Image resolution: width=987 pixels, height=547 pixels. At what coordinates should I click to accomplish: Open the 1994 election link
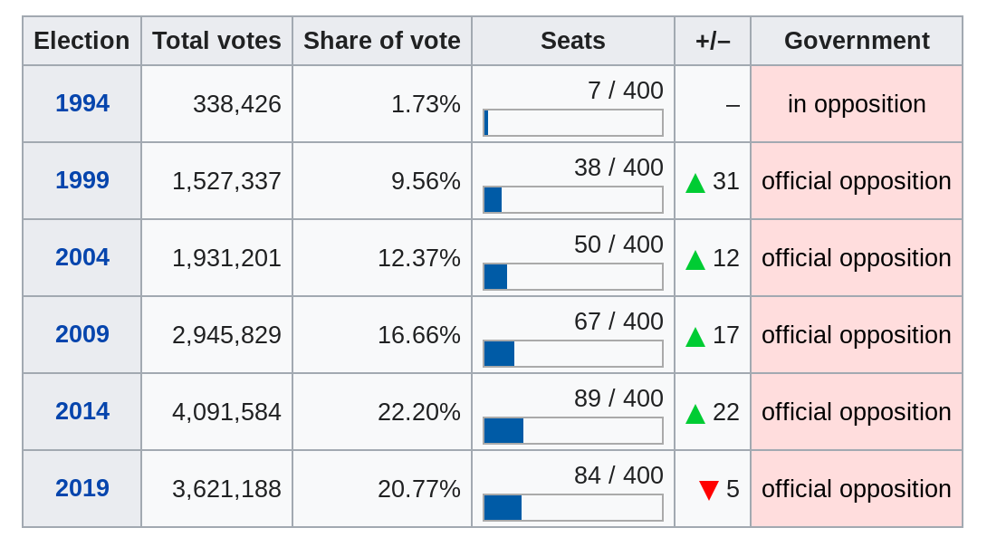coord(82,103)
